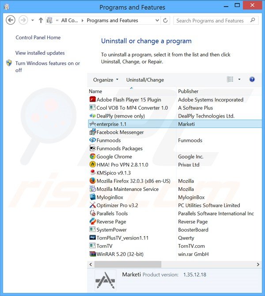The width and height of the screenshot is (265, 296).
Task: Click the Marketi app icon in details pane
Action: [x=105, y=281]
